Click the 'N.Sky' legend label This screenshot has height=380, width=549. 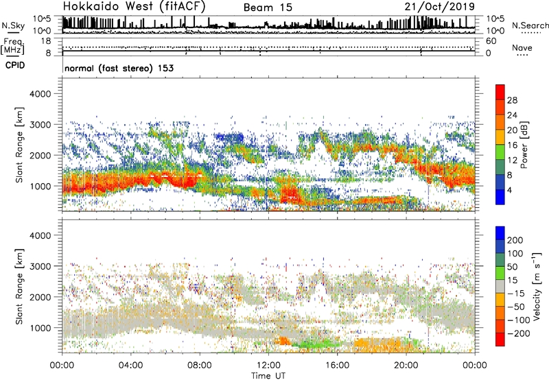[13, 25]
